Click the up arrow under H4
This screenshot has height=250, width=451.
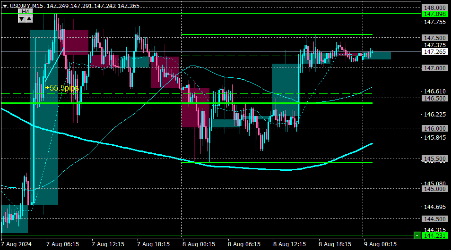point(29,19)
